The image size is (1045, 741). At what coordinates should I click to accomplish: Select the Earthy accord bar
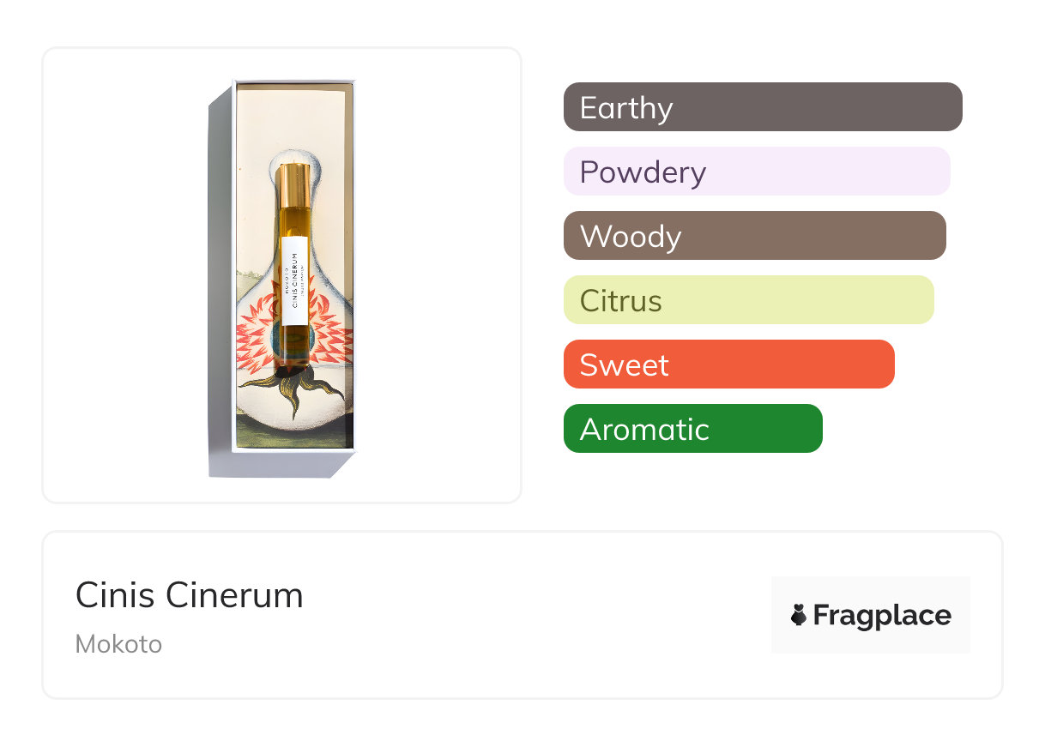(x=763, y=107)
